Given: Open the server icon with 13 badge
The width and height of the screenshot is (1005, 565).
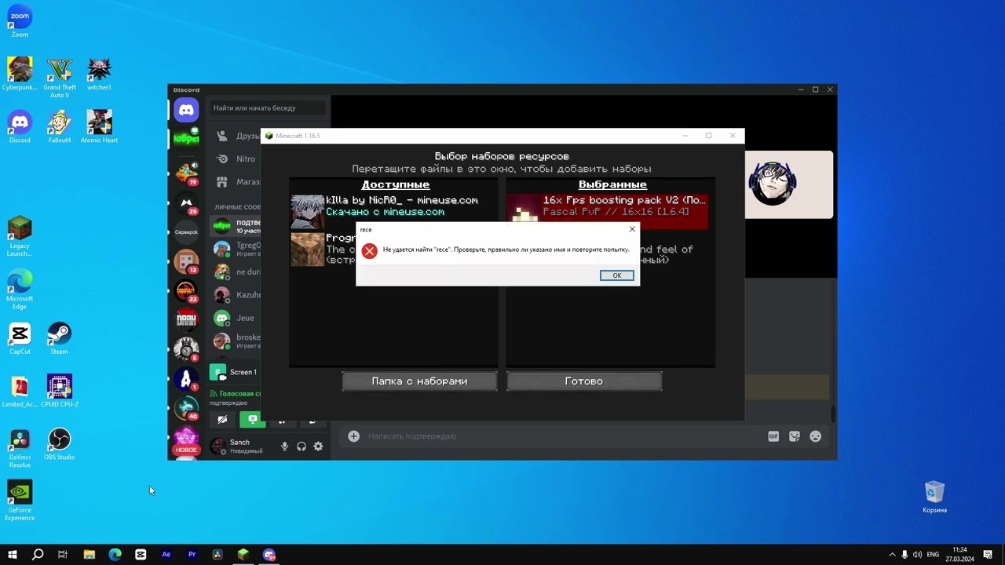Looking at the screenshot, I should pyautogui.click(x=186, y=261).
